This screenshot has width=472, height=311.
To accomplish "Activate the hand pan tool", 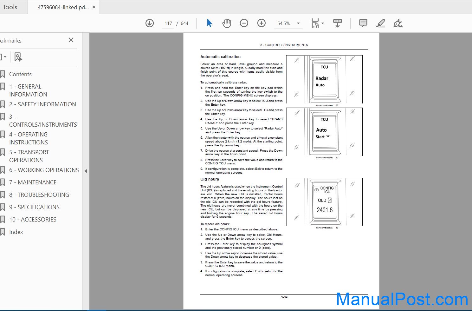I will point(227,23).
